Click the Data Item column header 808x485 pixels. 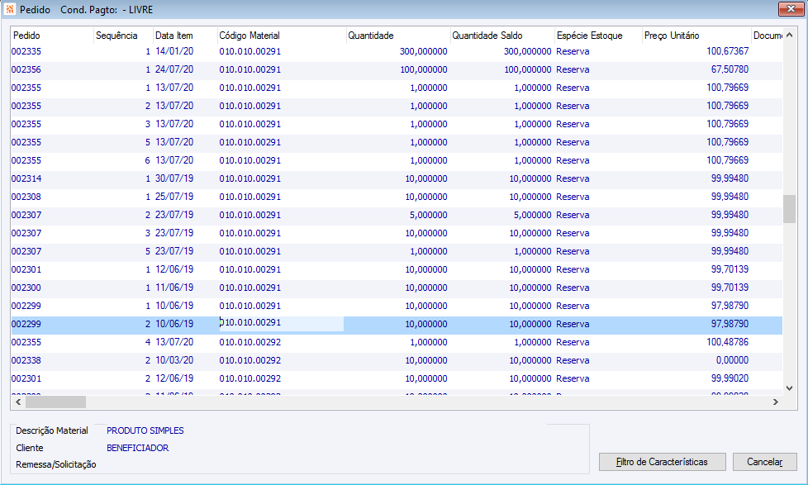[185, 36]
